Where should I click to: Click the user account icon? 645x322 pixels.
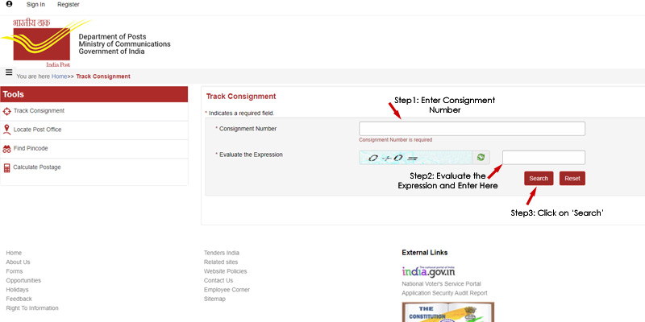pyautogui.click(x=9, y=4)
